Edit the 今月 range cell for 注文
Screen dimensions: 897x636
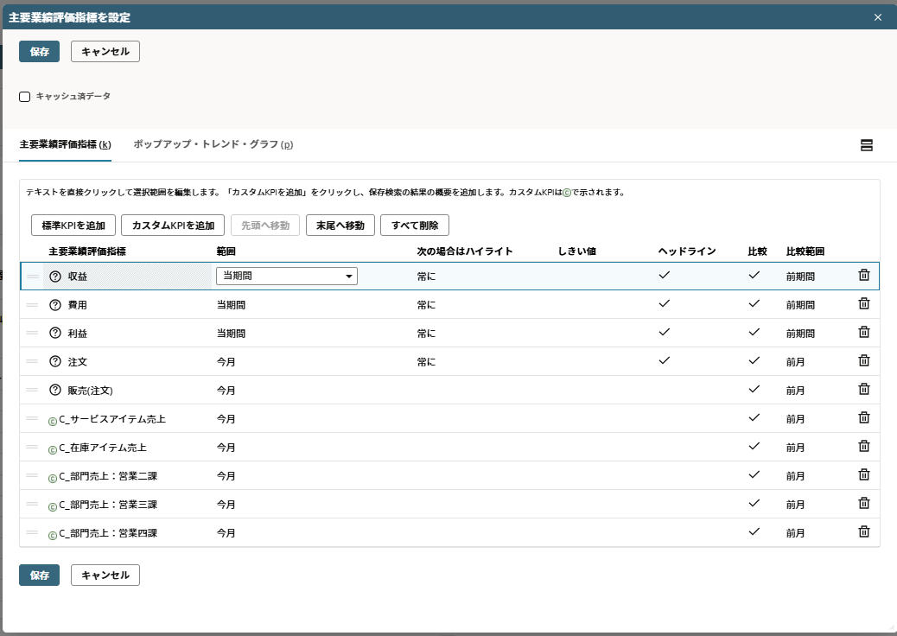click(x=226, y=362)
